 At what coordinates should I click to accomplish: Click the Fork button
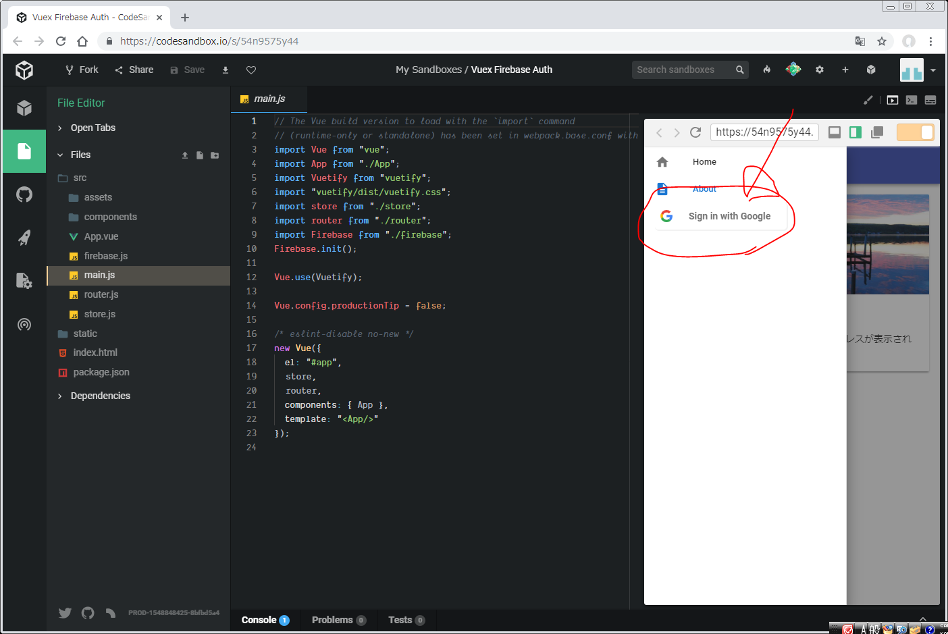82,70
